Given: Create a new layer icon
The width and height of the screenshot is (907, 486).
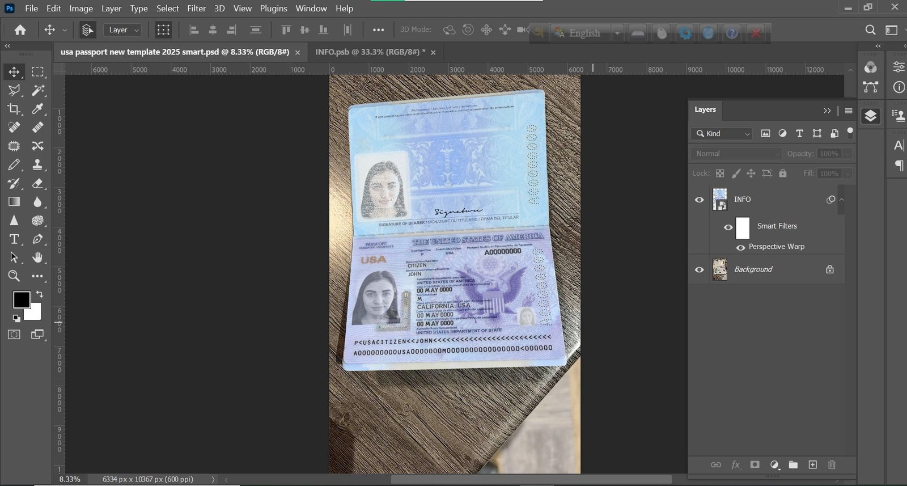Looking at the screenshot, I should click(x=812, y=464).
